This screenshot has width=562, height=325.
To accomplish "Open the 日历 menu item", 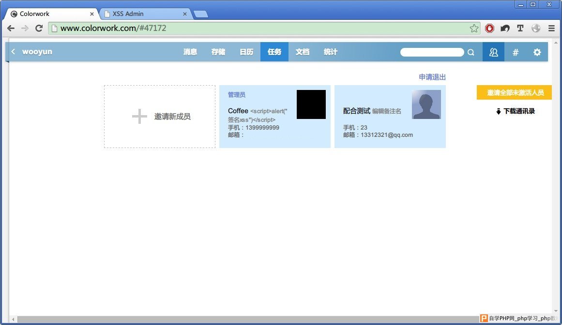I will coord(246,52).
